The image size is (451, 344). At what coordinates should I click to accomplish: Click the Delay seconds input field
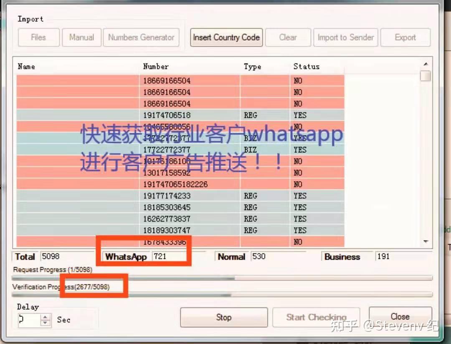point(29,320)
